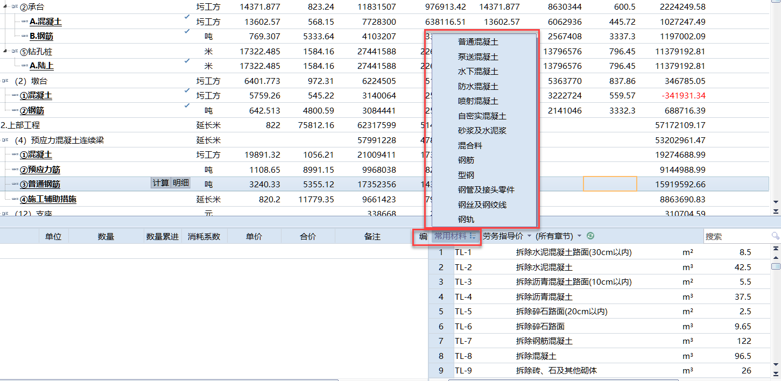The height and width of the screenshot is (381, 781).
Task: Toggle the checkmark on the B.钢筋 row
Action: 187,32
